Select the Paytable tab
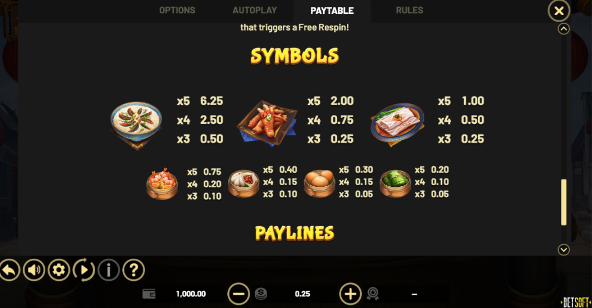This screenshot has width=592, height=308. coord(332,11)
